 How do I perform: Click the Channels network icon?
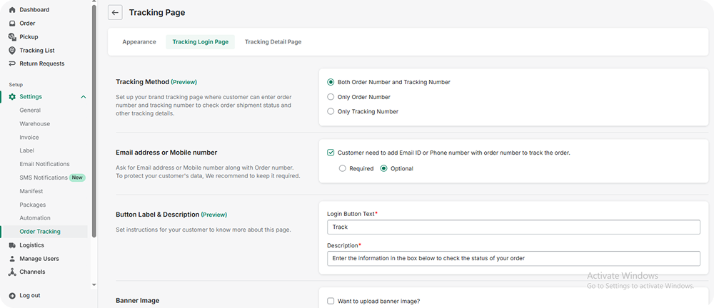click(x=12, y=272)
